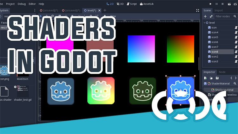
Task: Go to next object in Inspector history
Action: pyautogui.click(x=235, y=78)
